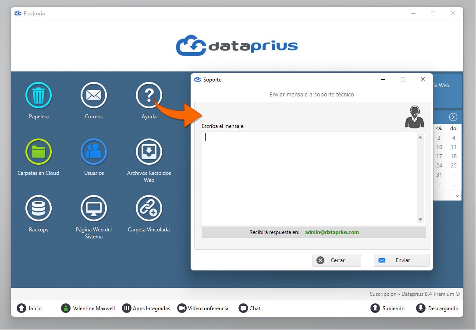This screenshot has height=330, width=476.
Task: Click the Cerrar button
Action: pos(337,260)
